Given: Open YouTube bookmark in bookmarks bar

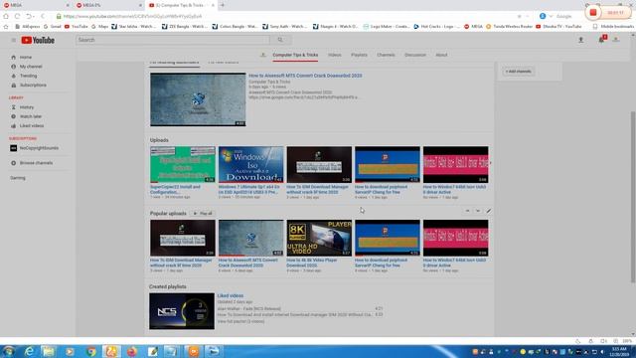Looking at the screenshot, I should pos(77,27).
